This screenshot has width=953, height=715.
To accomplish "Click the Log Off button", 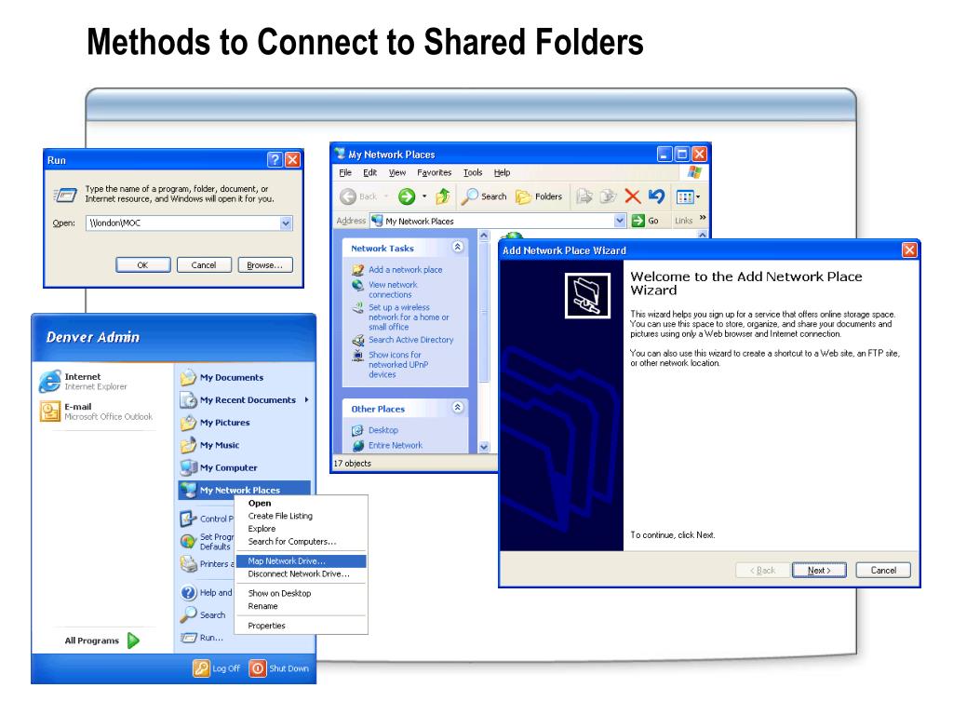I will (x=217, y=668).
